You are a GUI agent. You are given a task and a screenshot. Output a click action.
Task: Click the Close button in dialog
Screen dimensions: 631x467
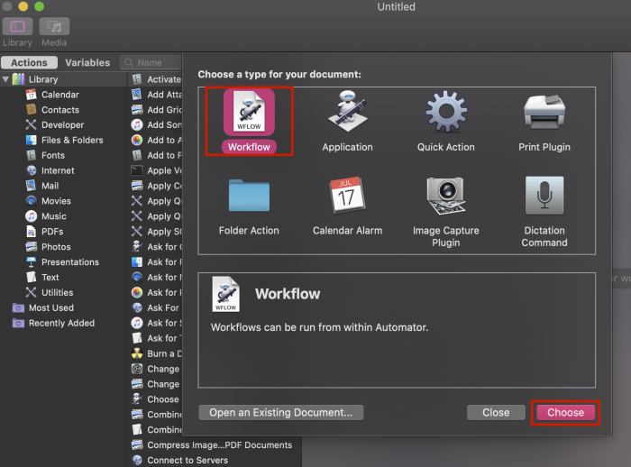(x=496, y=412)
